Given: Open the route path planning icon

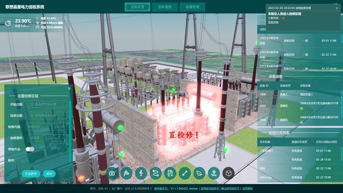Looking at the screenshot, I should tap(155, 173).
